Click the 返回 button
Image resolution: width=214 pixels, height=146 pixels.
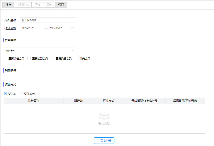61,5
